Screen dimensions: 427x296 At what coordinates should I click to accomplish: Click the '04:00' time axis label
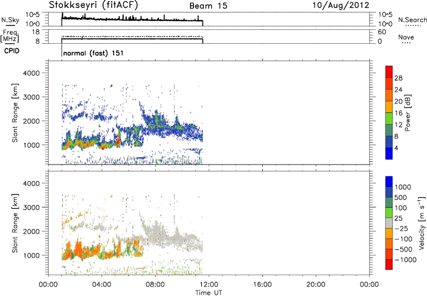coord(101,285)
